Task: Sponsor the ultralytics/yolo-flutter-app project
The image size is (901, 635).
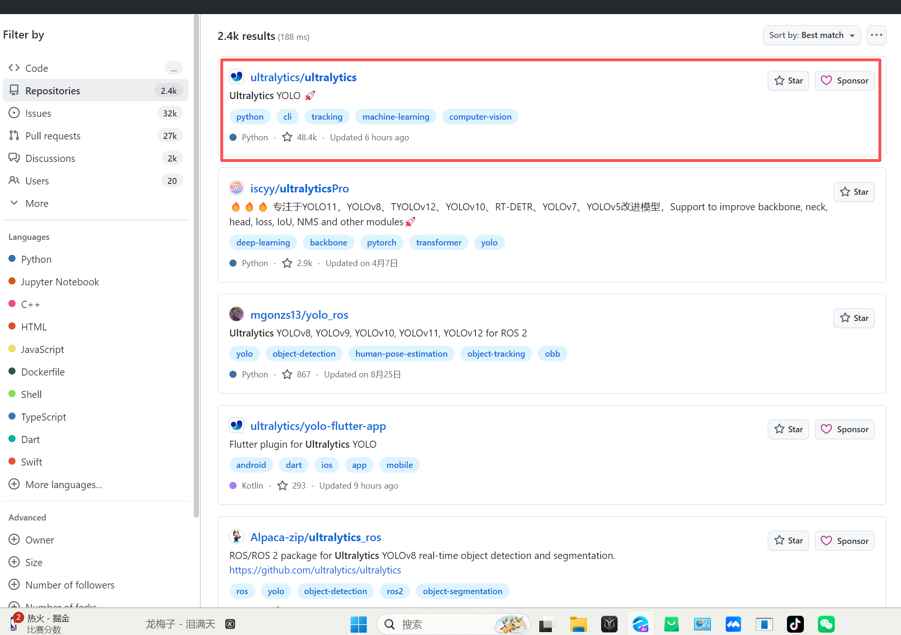Action: 844,429
